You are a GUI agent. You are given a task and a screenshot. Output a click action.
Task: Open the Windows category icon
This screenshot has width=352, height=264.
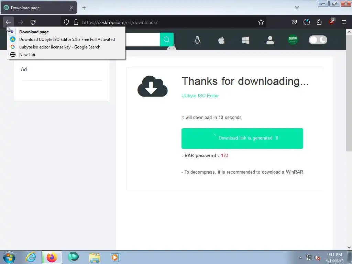pos(245,41)
